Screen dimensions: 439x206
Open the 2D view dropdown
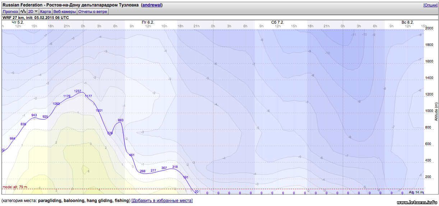tap(33, 11)
